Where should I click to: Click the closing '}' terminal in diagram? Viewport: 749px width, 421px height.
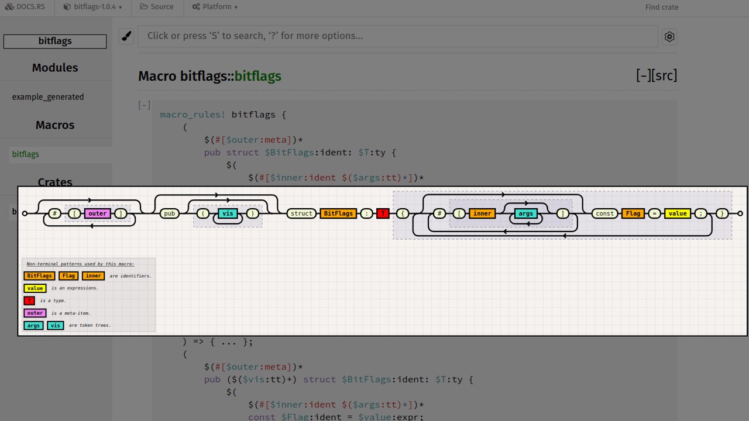click(x=722, y=213)
